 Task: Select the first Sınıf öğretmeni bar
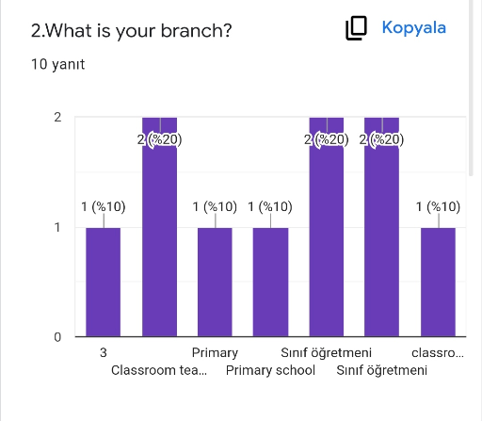[327, 227]
